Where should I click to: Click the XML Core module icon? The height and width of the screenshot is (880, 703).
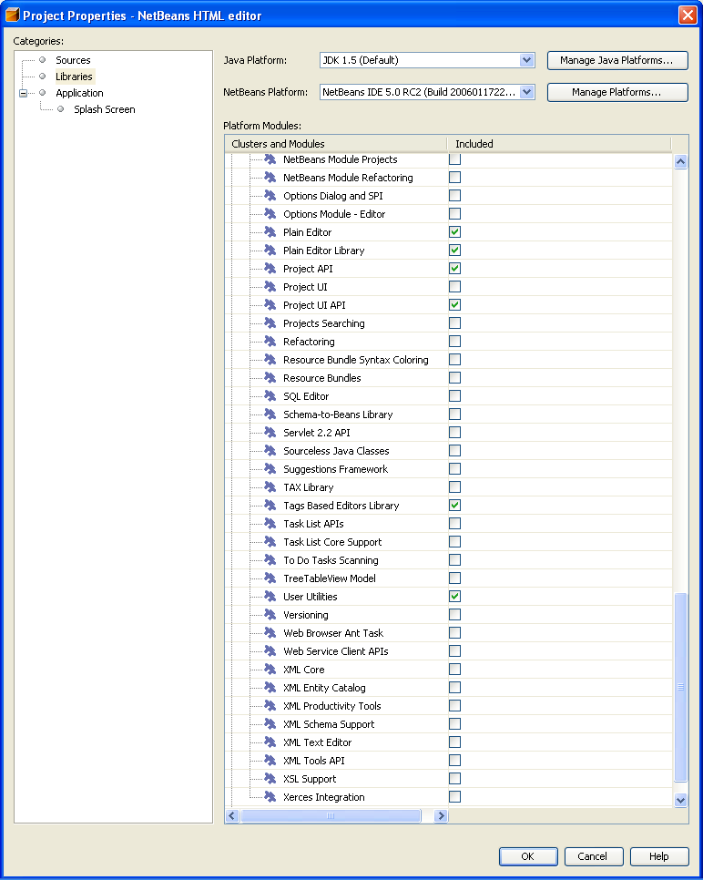270,670
